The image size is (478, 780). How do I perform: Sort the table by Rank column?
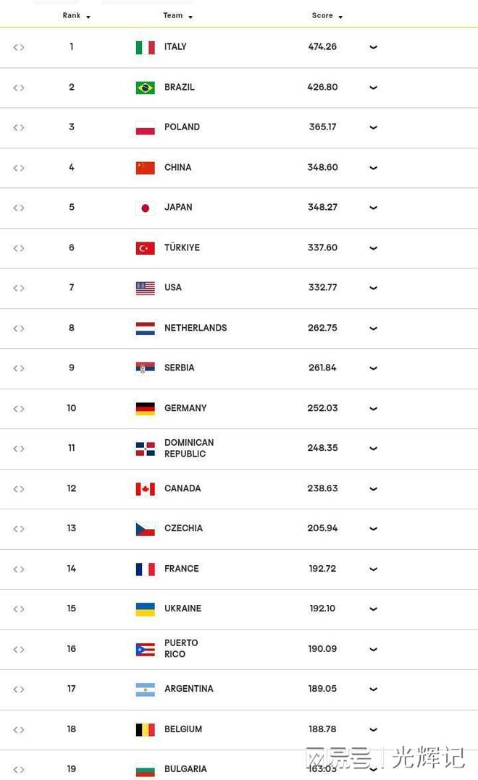click(76, 16)
